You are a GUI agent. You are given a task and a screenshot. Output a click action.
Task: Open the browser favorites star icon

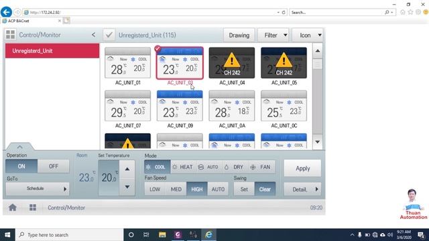coord(410,12)
